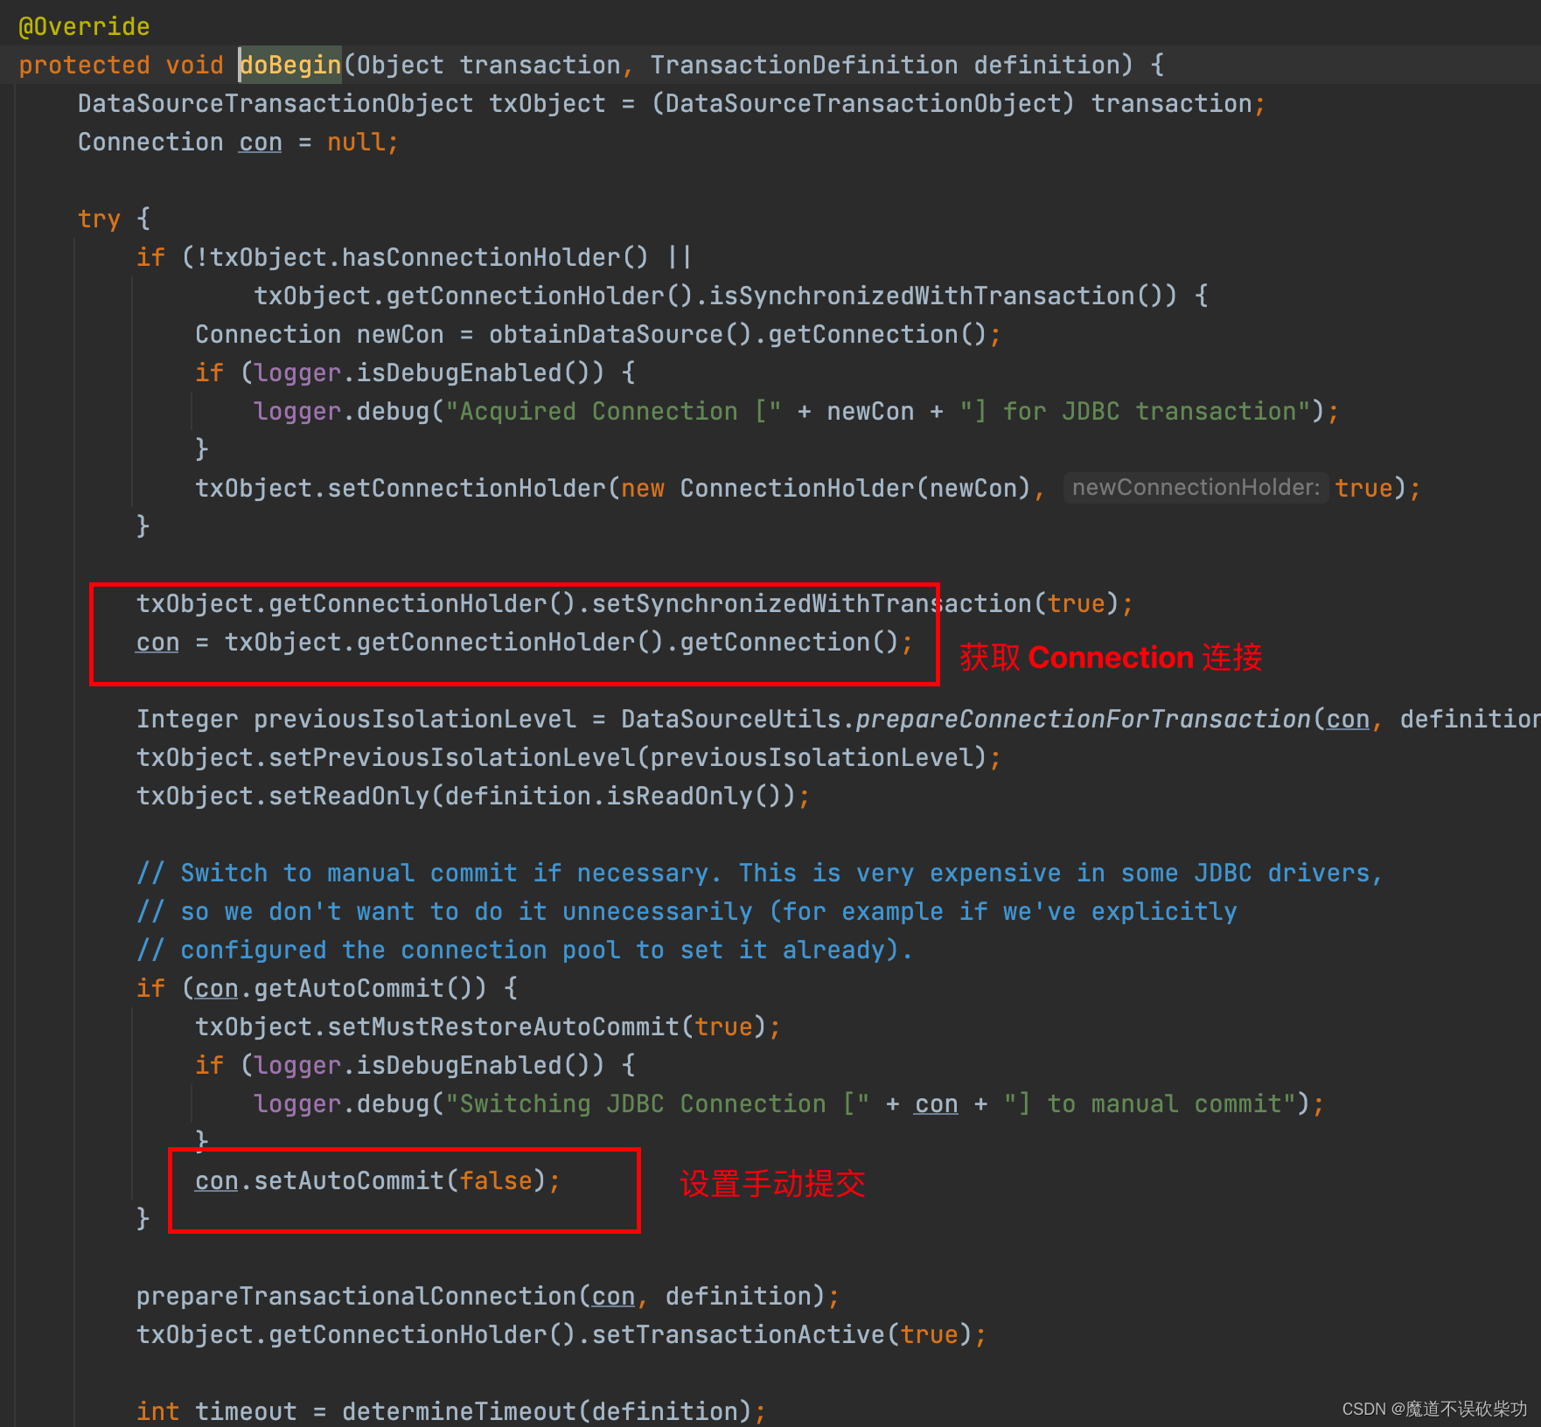The height and width of the screenshot is (1427, 1541).
Task: Click the prepareTransactionalConnection method call
Action: click(x=356, y=1297)
